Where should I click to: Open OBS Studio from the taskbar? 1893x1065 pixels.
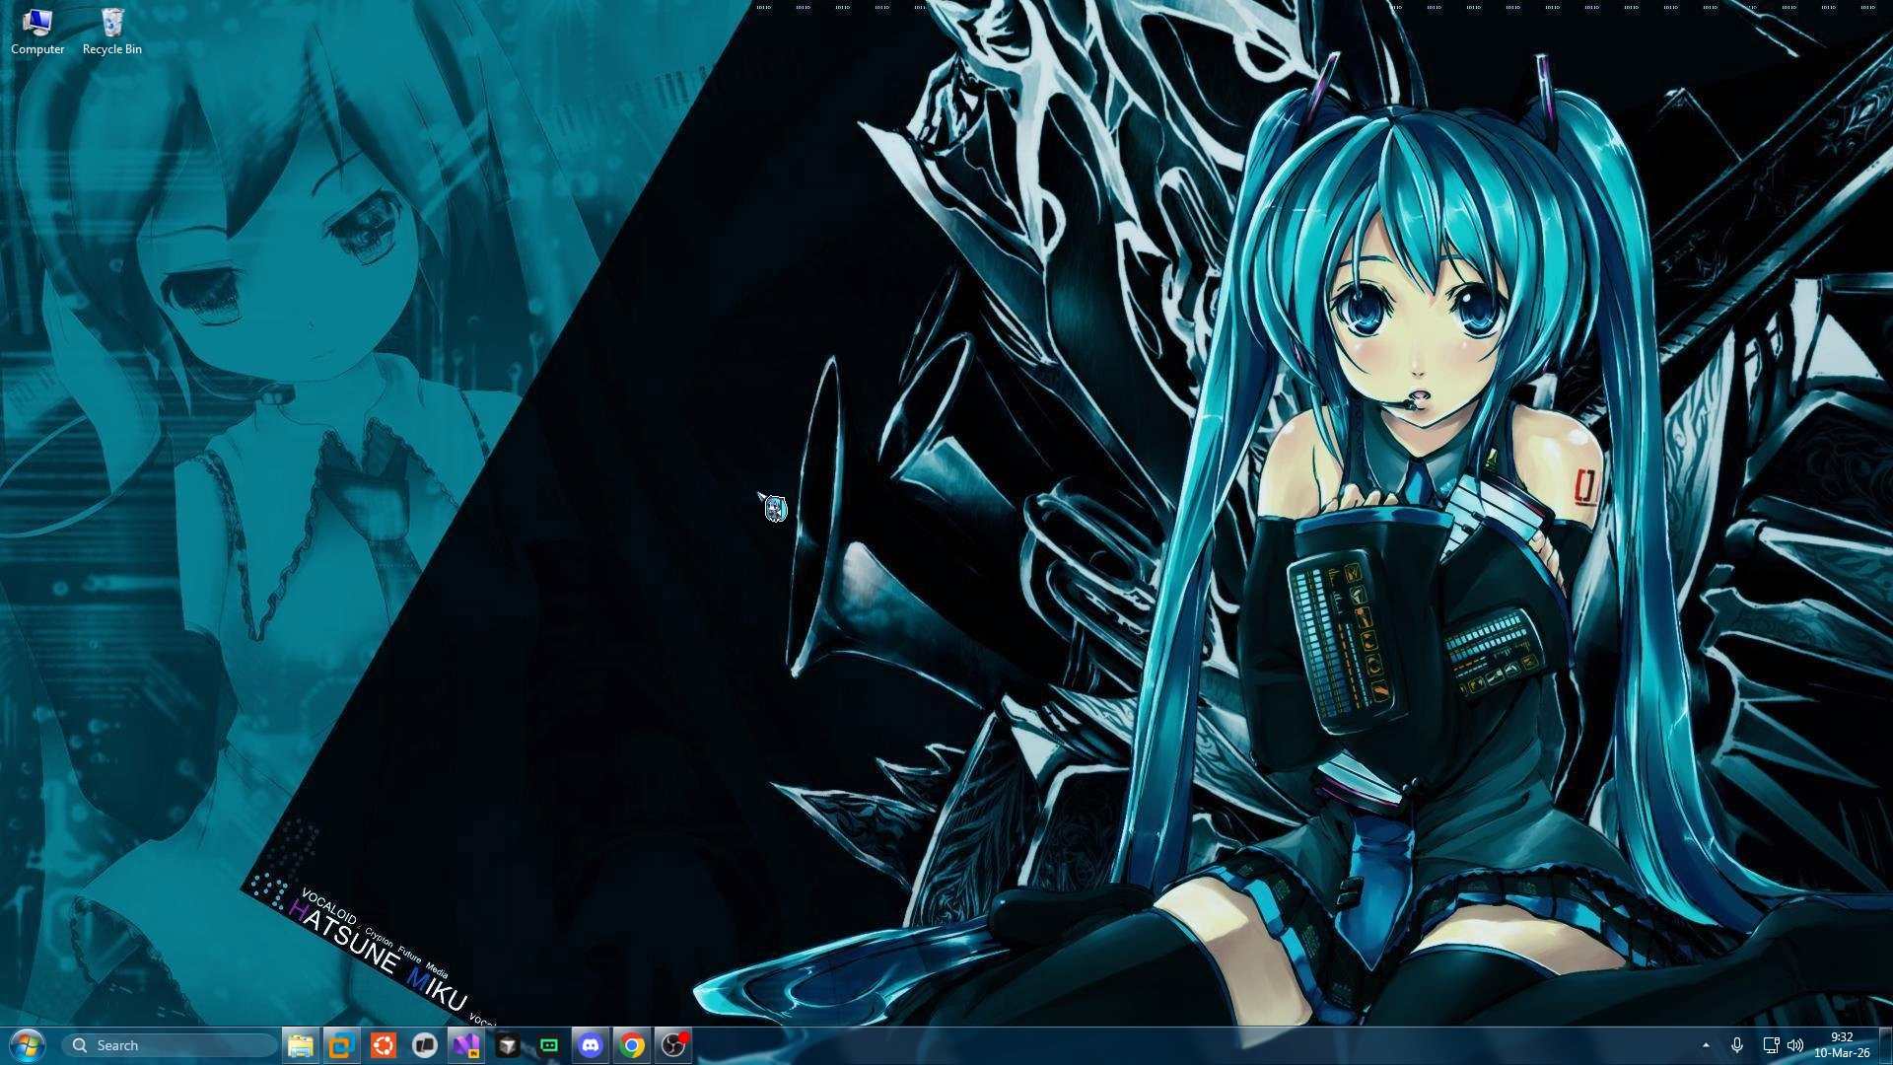(x=674, y=1045)
